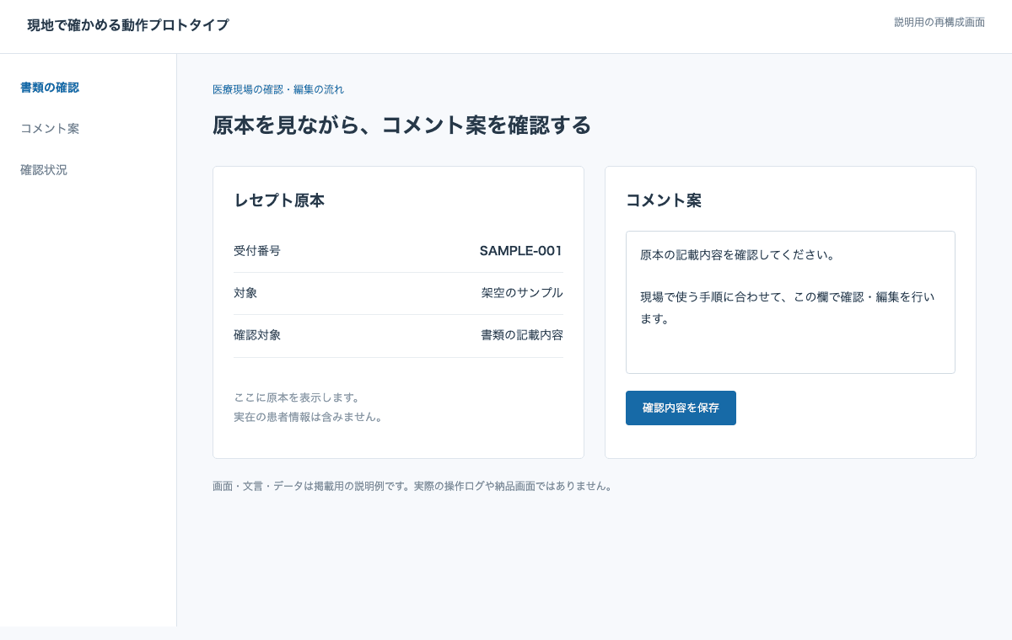1012x640 pixels.
Task: Click the breadcrumb 医療現場の確認・編集の流れ
Action: coord(278,89)
